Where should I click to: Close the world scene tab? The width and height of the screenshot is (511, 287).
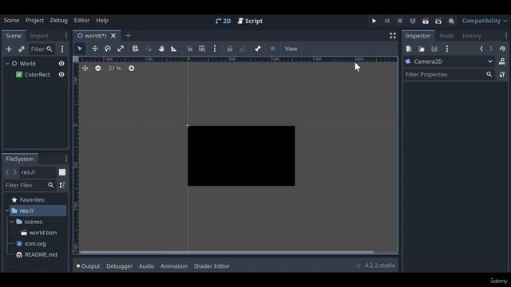click(x=113, y=35)
